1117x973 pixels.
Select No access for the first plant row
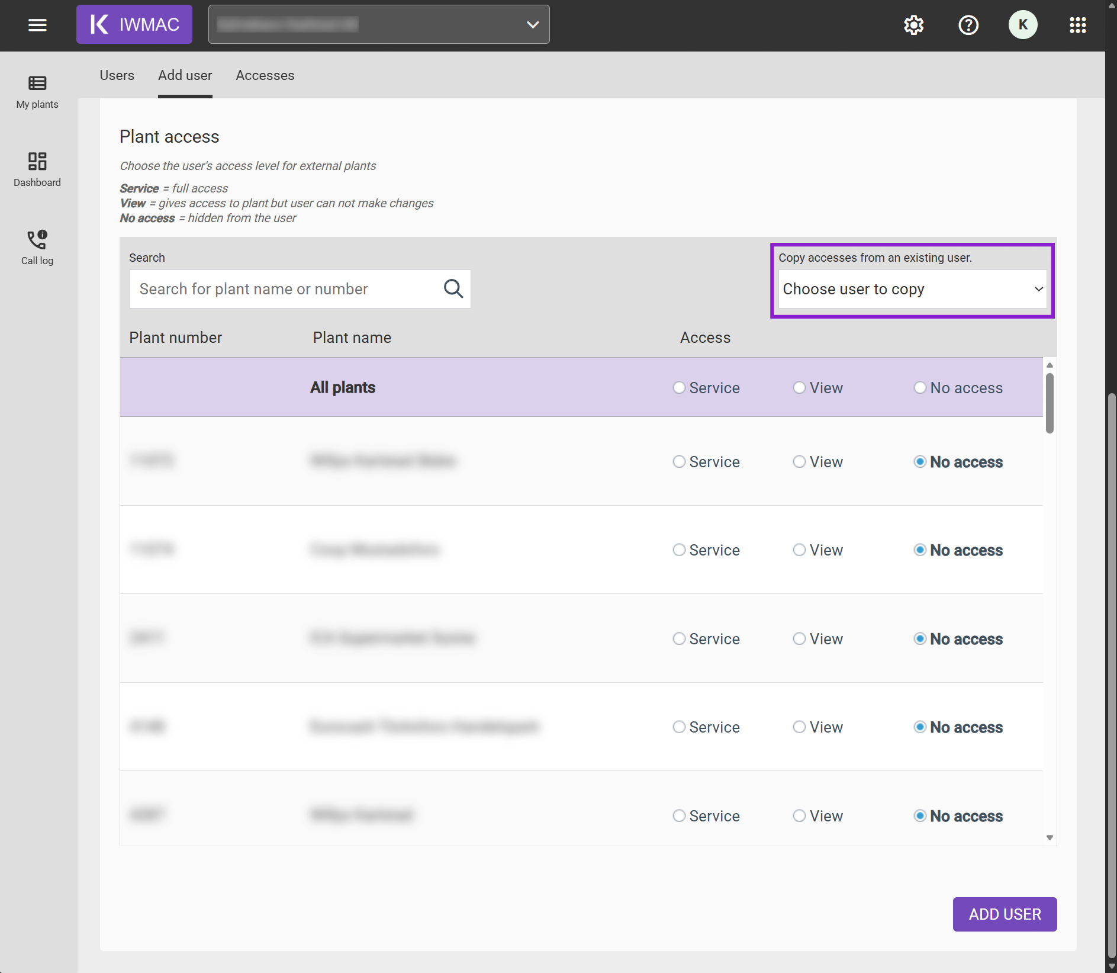[920, 461]
